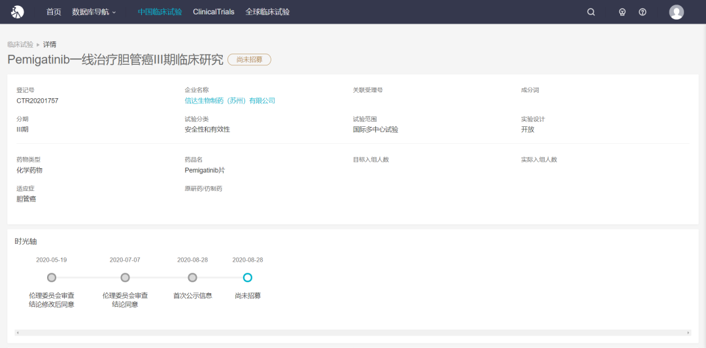Click registration number CTR20201757
Image resolution: width=706 pixels, height=348 pixels.
(37, 101)
